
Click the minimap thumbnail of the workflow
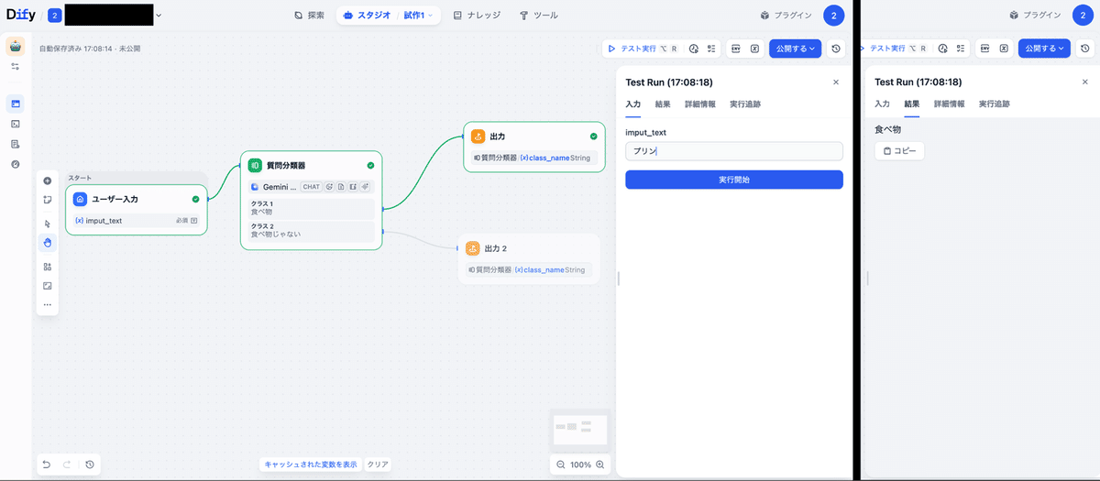click(x=580, y=427)
